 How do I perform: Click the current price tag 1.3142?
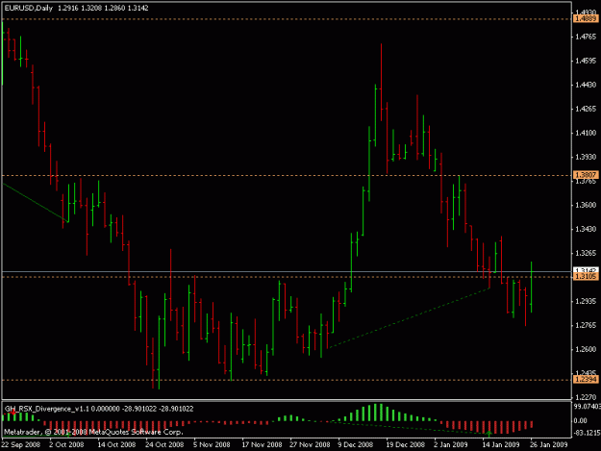[x=586, y=270]
